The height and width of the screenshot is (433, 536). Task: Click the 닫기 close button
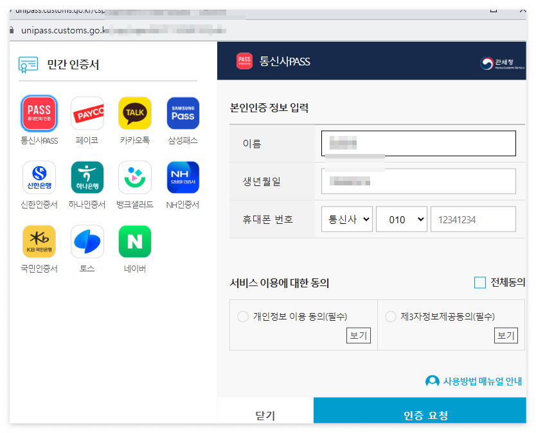265,411
